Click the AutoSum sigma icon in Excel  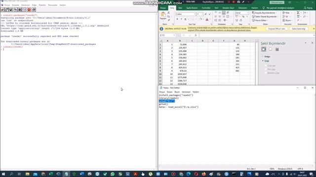click(x=298, y=13)
